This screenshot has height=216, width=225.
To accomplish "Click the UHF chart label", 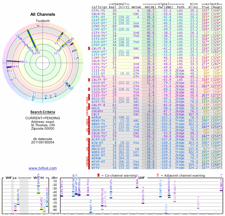I will pos(141,178).
